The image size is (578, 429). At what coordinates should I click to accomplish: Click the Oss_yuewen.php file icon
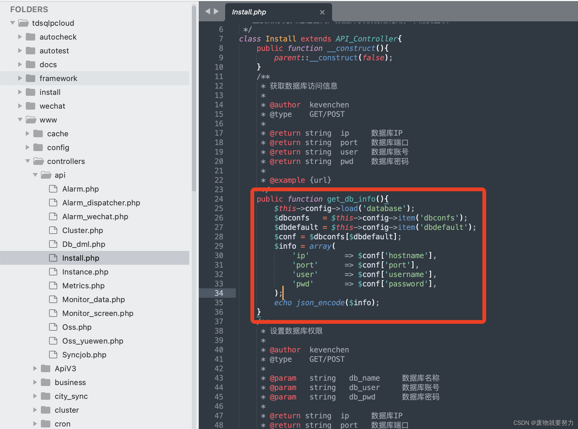tap(53, 341)
